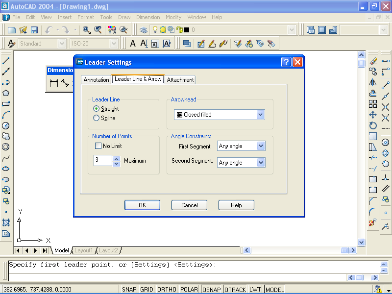Click the horizontal scrollbar right arrow
The width and height of the screenshot is (392, 294).
(353, 250)
